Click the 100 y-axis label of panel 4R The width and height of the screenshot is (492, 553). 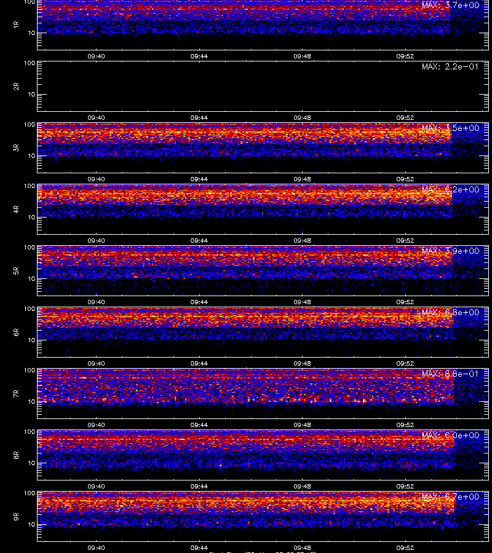coord(30,186)
